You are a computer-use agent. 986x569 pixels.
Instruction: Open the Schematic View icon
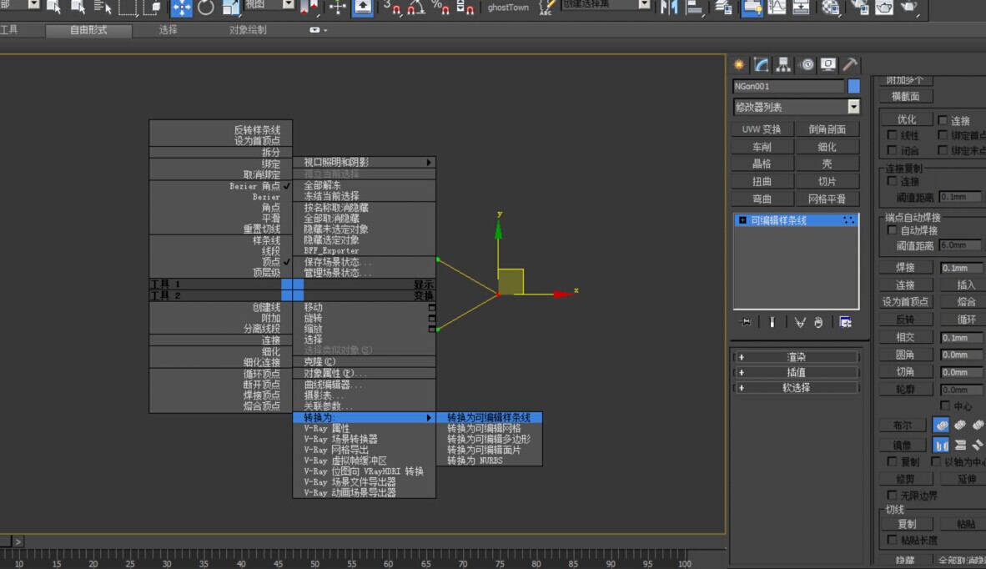801,8
